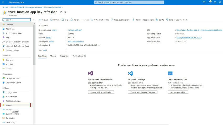Restart the function app
Image resolution: width=223 pixels, height=125 pixels.
pos(75,20)
